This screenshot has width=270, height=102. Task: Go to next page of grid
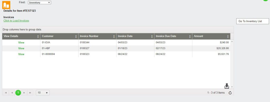pos(24,93)
